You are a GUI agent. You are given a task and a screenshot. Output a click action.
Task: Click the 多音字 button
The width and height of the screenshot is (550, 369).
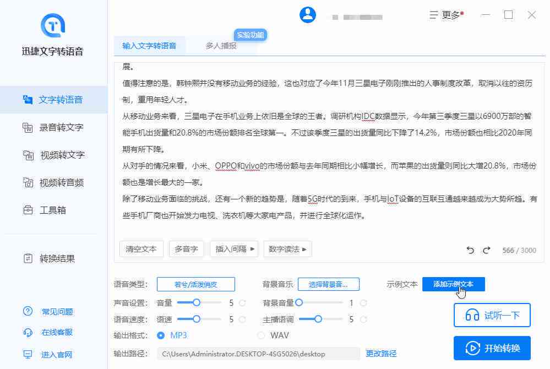pos(186,249)
